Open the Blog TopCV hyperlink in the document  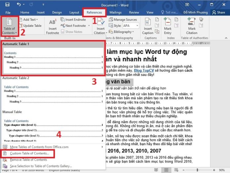point(144,71)
